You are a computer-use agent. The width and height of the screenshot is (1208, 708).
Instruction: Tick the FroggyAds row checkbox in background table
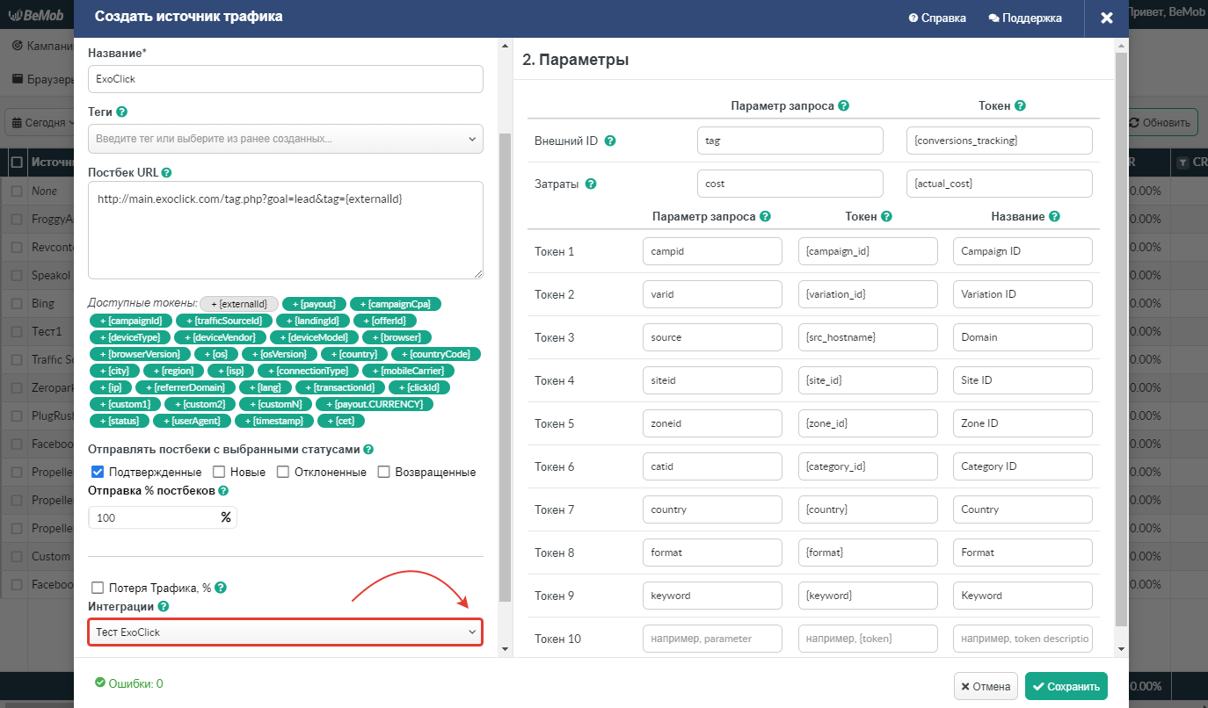[x=16, y=220]
